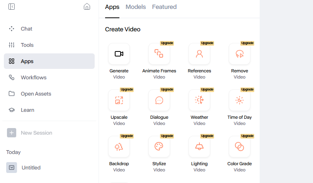Image resolution: width=313 pixels, height=183 pixels.
Task: Launch the Stylize video app
Action: pyautogui.click(x=159, y=147)
